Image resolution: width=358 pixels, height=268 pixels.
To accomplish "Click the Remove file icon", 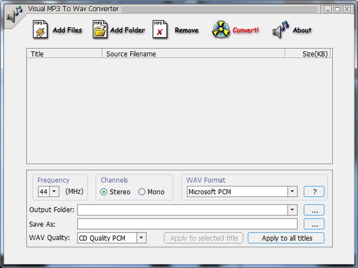I will point(160,30).
